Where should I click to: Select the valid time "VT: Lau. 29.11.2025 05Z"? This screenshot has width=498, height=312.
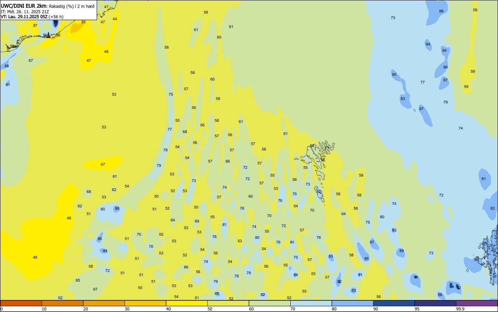coord(24,17)
